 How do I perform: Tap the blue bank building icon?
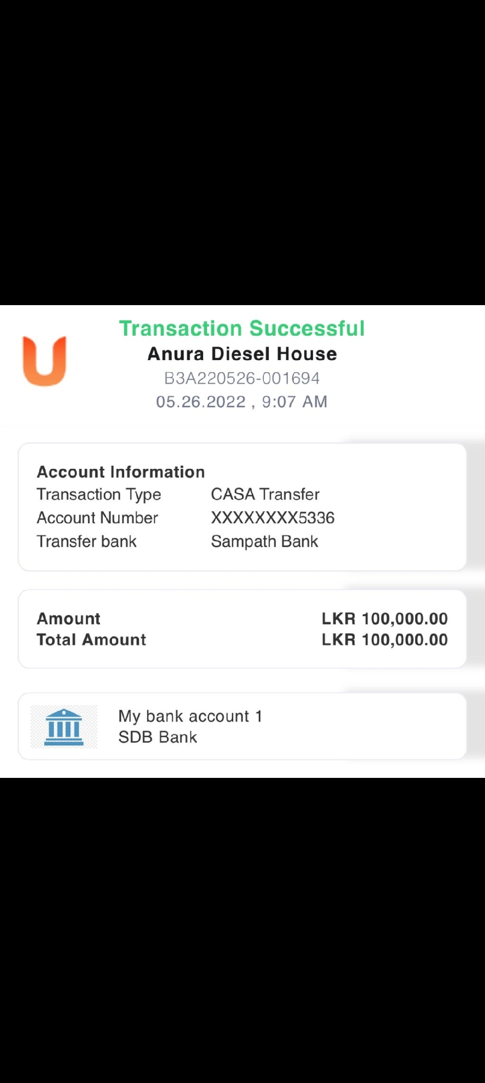(x=64, y=727)
